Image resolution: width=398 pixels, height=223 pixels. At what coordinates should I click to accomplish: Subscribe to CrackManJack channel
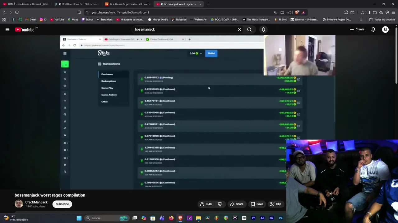point(62,204)
